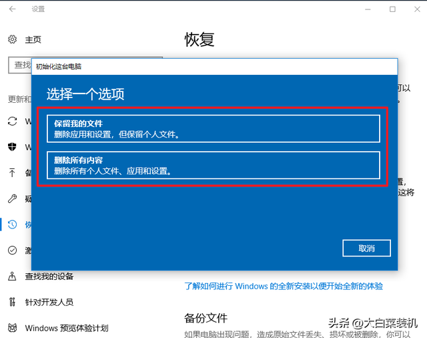Select the Windows Security shield icon
This screenshot has width=427, height=338.
(x=12, y=147)
